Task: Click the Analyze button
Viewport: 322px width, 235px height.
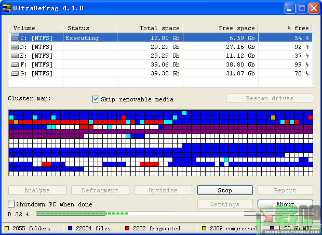Action: coord(37,190)
